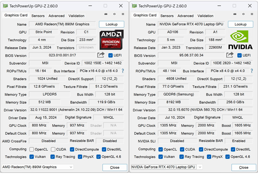258x174 pixels.
Task: Switch to Advanced tab in AMD window
Action: (x=56, y=16)
